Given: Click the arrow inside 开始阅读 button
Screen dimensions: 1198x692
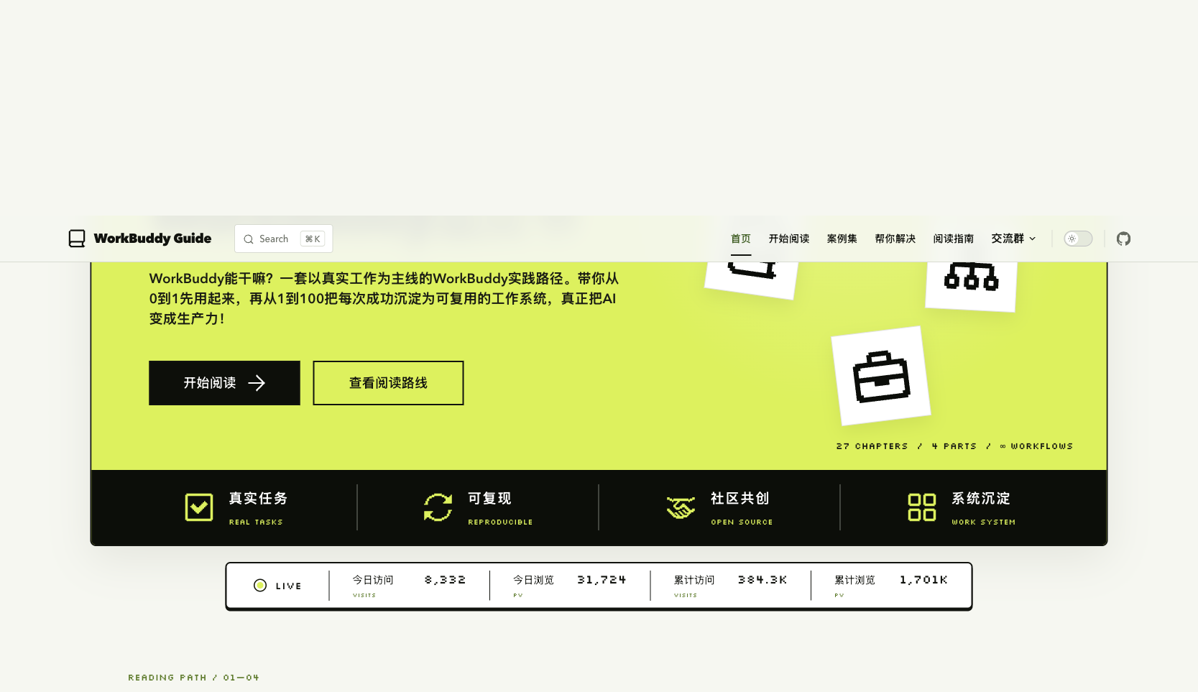Looking at the screenshot, I should pos(257,383).
